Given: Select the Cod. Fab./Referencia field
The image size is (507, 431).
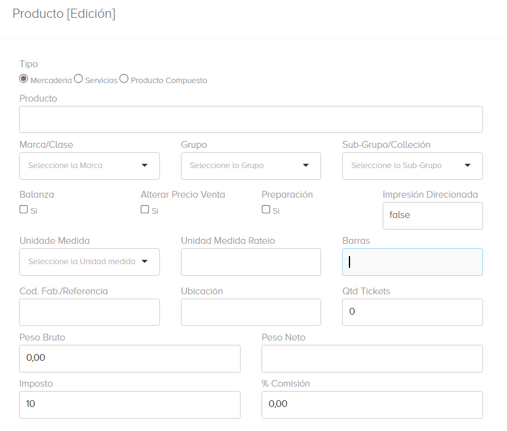Looking at the screenshot, I should point(89,312).
